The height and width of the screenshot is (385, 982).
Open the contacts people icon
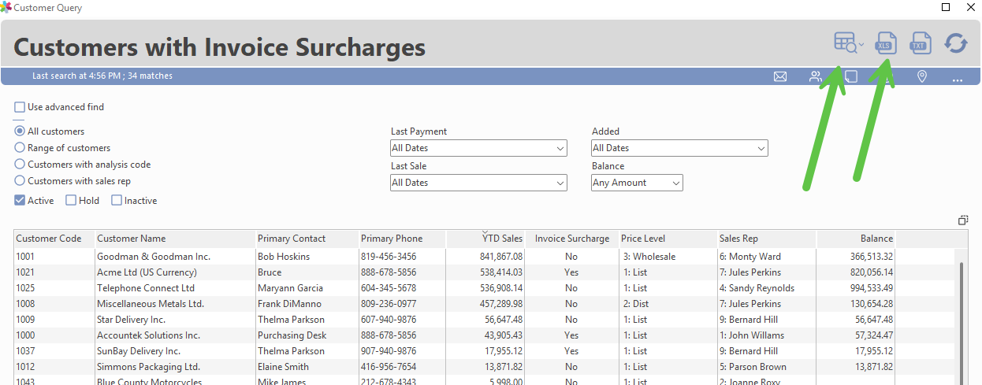point(816,76)
